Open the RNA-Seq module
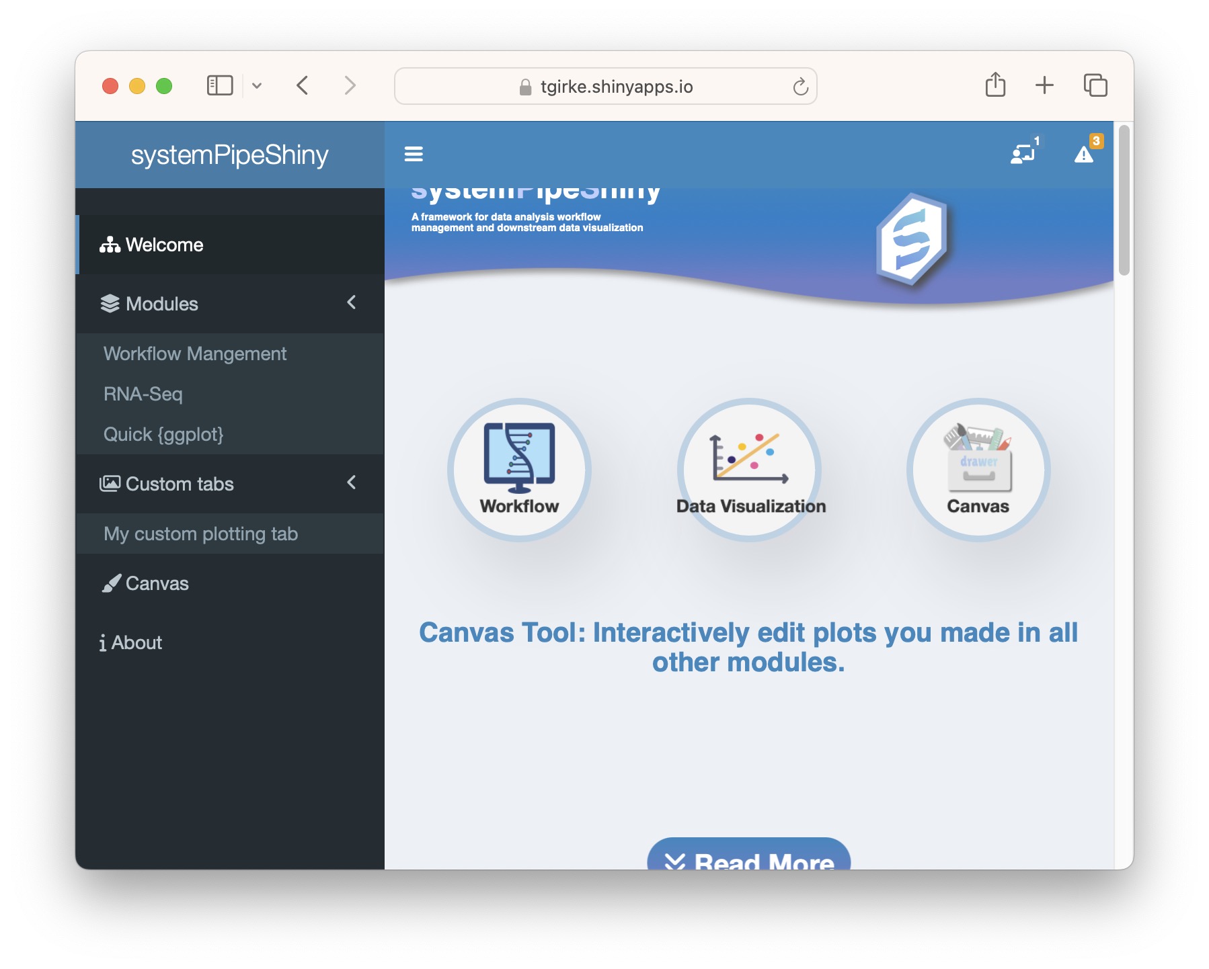This screenshot has width=1209, height=969. 143,394
